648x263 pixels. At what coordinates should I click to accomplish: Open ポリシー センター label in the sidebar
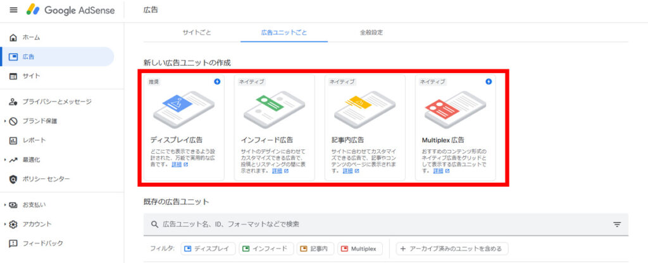click(46, 179)
